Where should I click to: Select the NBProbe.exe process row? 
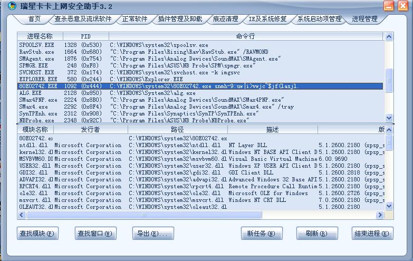point(200,120)
